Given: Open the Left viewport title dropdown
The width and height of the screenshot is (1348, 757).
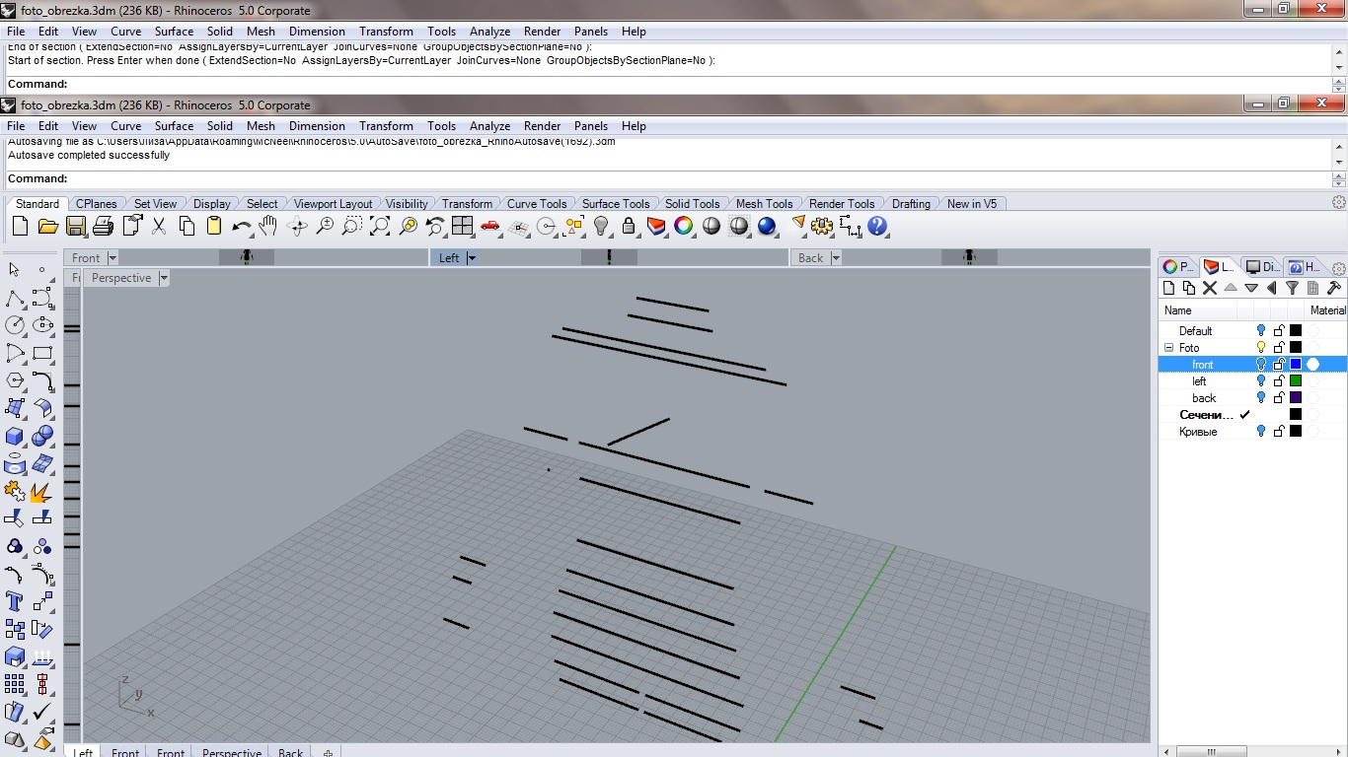Looking at the screenshot, I should [x=472, y=258].
